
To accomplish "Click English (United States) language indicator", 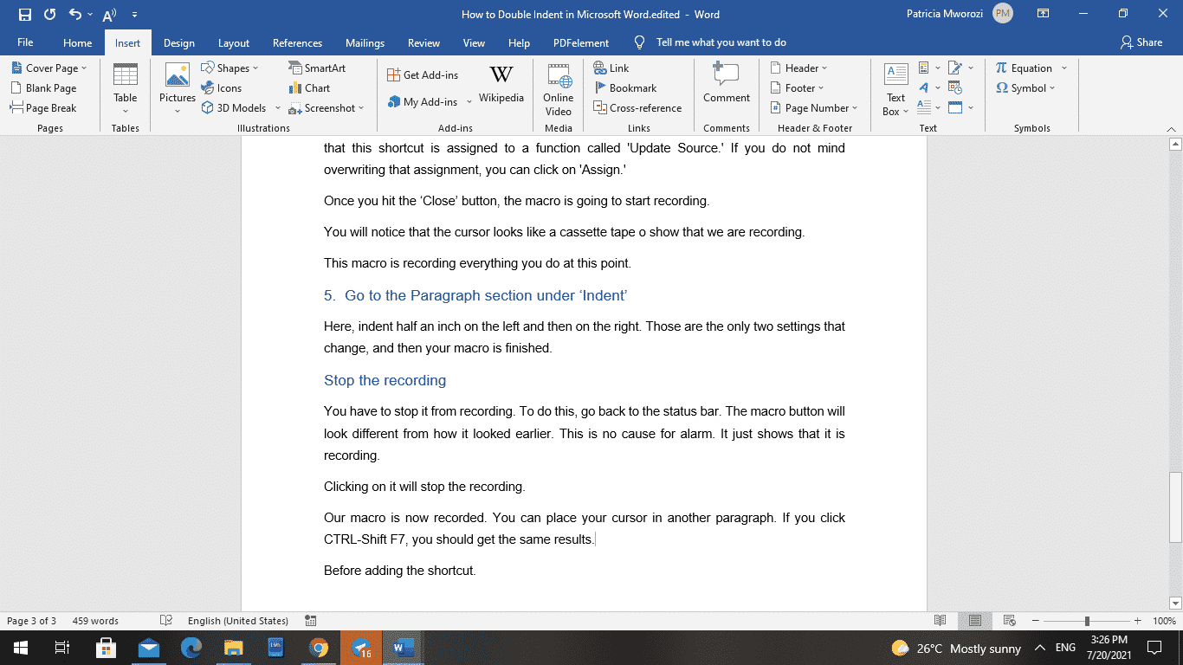I will point(237,621).
